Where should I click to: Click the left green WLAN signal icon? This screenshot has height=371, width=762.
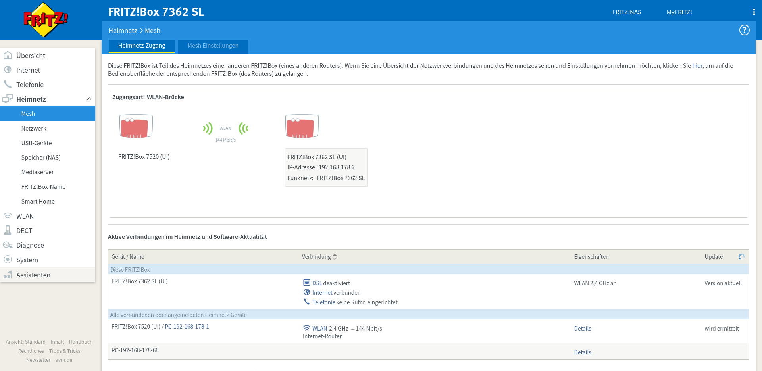point(208,128)
